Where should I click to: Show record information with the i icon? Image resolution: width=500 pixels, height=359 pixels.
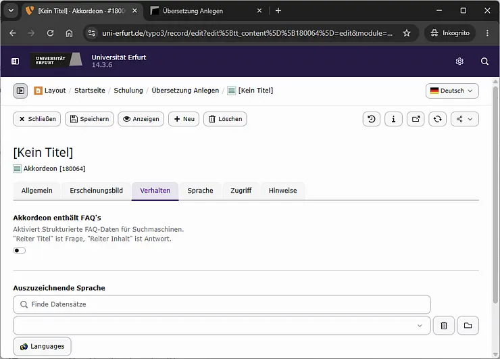[393, 119]
